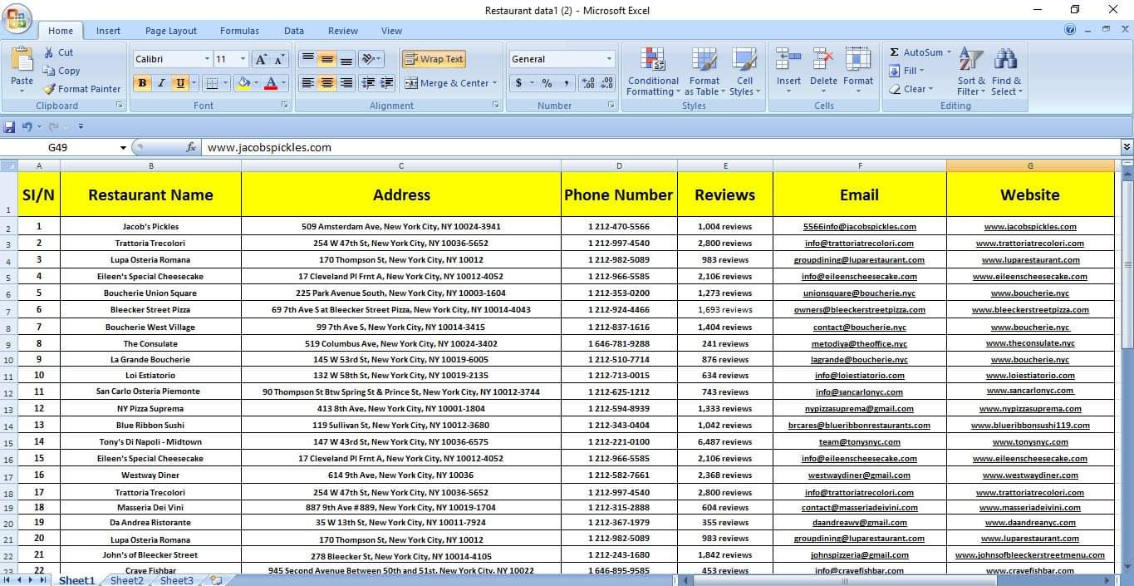Open Excel Help question mark icon
Viewport: 1134px width, 586px height.
(x=1070, y=30)
